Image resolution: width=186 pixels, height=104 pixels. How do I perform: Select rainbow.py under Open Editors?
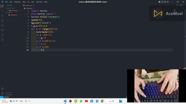click(x=15, y=10)
